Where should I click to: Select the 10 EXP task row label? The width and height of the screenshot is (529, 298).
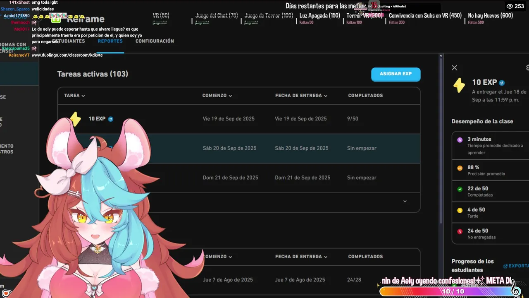coord(97,119)
